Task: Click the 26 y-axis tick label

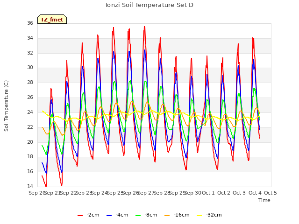Action: pyautogui.click(x=30, y=97)
